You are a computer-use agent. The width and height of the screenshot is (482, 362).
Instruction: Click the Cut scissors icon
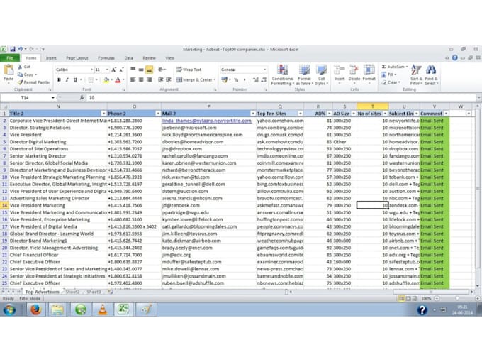[20, 67]
